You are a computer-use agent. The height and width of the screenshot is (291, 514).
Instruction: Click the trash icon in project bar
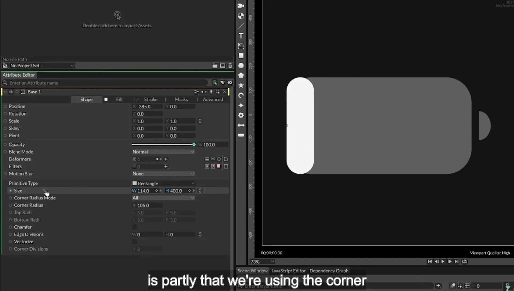[230, 66]
